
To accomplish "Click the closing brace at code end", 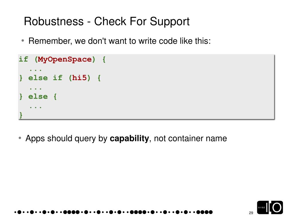I will point(21,115).
